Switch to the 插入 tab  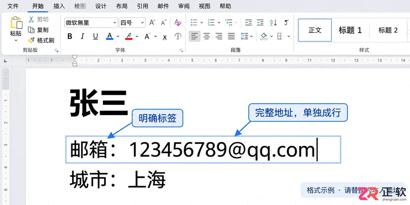(x=59, y=6)
